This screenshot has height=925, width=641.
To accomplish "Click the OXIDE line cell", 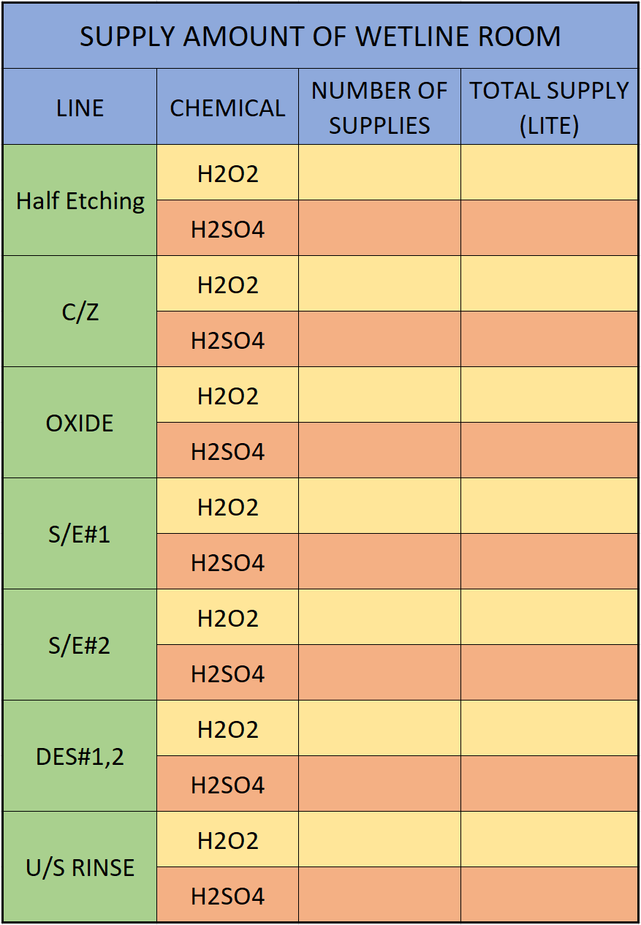I will (80, 423).
